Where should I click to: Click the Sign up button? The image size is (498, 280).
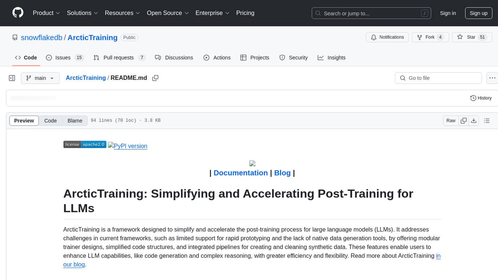click(x=479, y=13)
